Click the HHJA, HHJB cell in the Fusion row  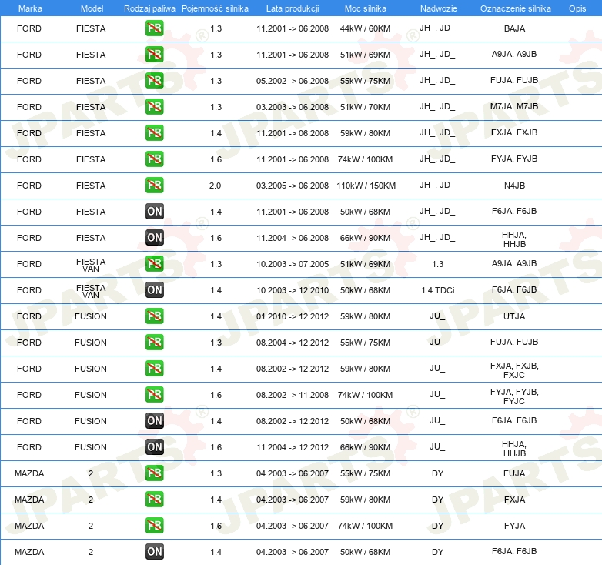coord(514,449)
